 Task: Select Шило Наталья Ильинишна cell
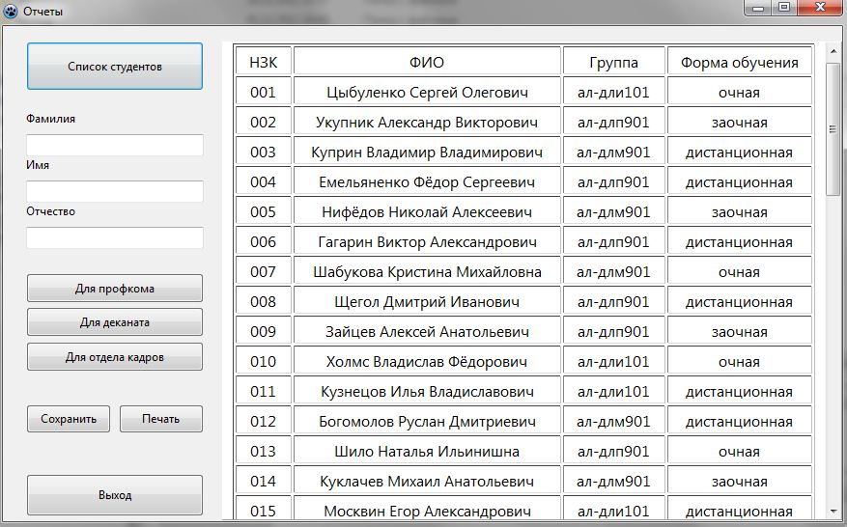click(427, 452)
